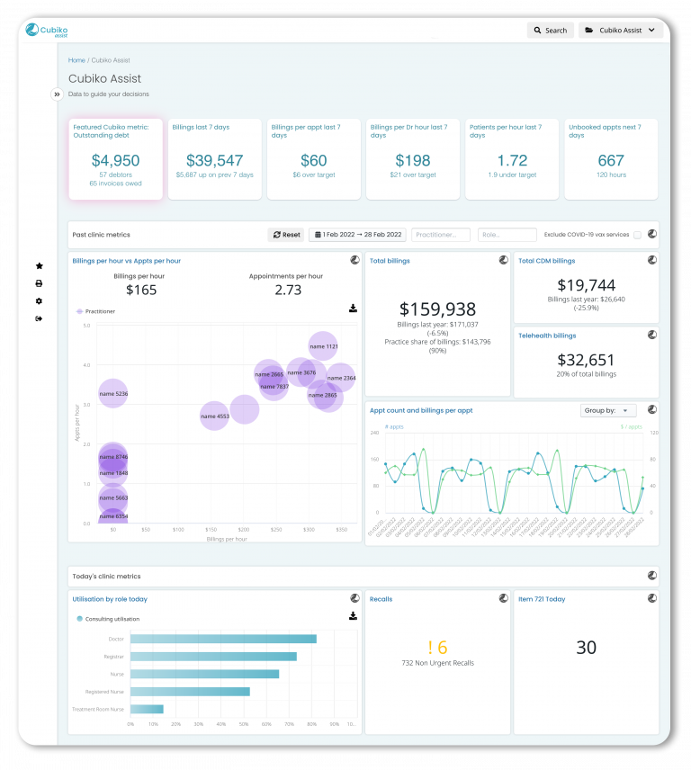Screen dimensions: 691x770
Task: Click the Telehealth billings title
Action: [x=547, y=336]
